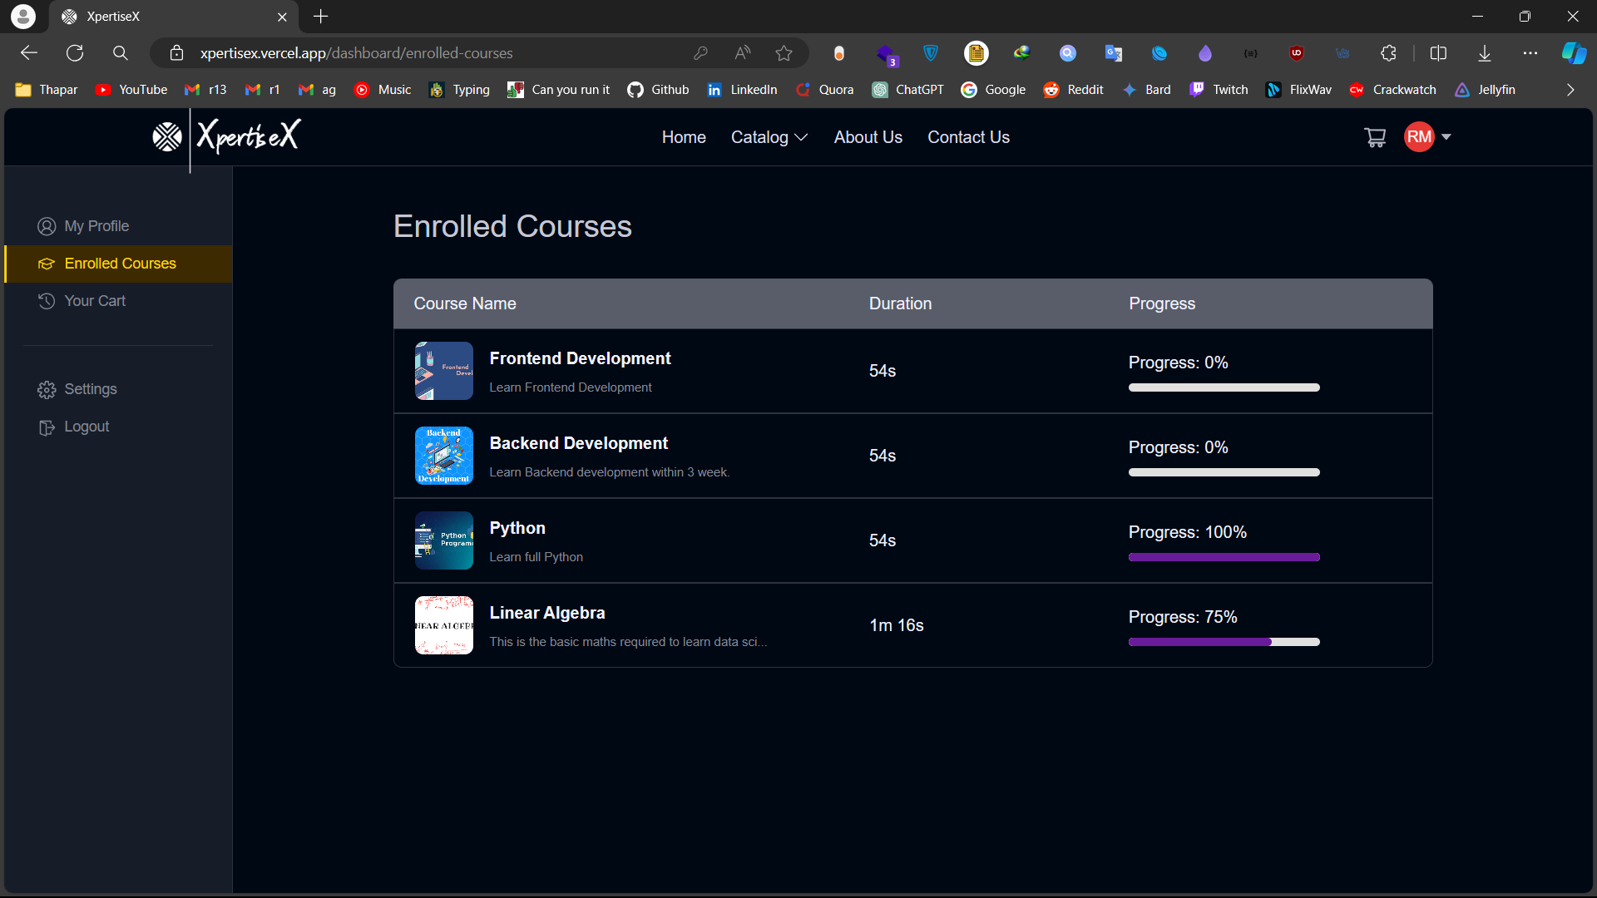1597x898 pixels.
Task: Show more bookmarks chevron
Action: pos(1570,90)
